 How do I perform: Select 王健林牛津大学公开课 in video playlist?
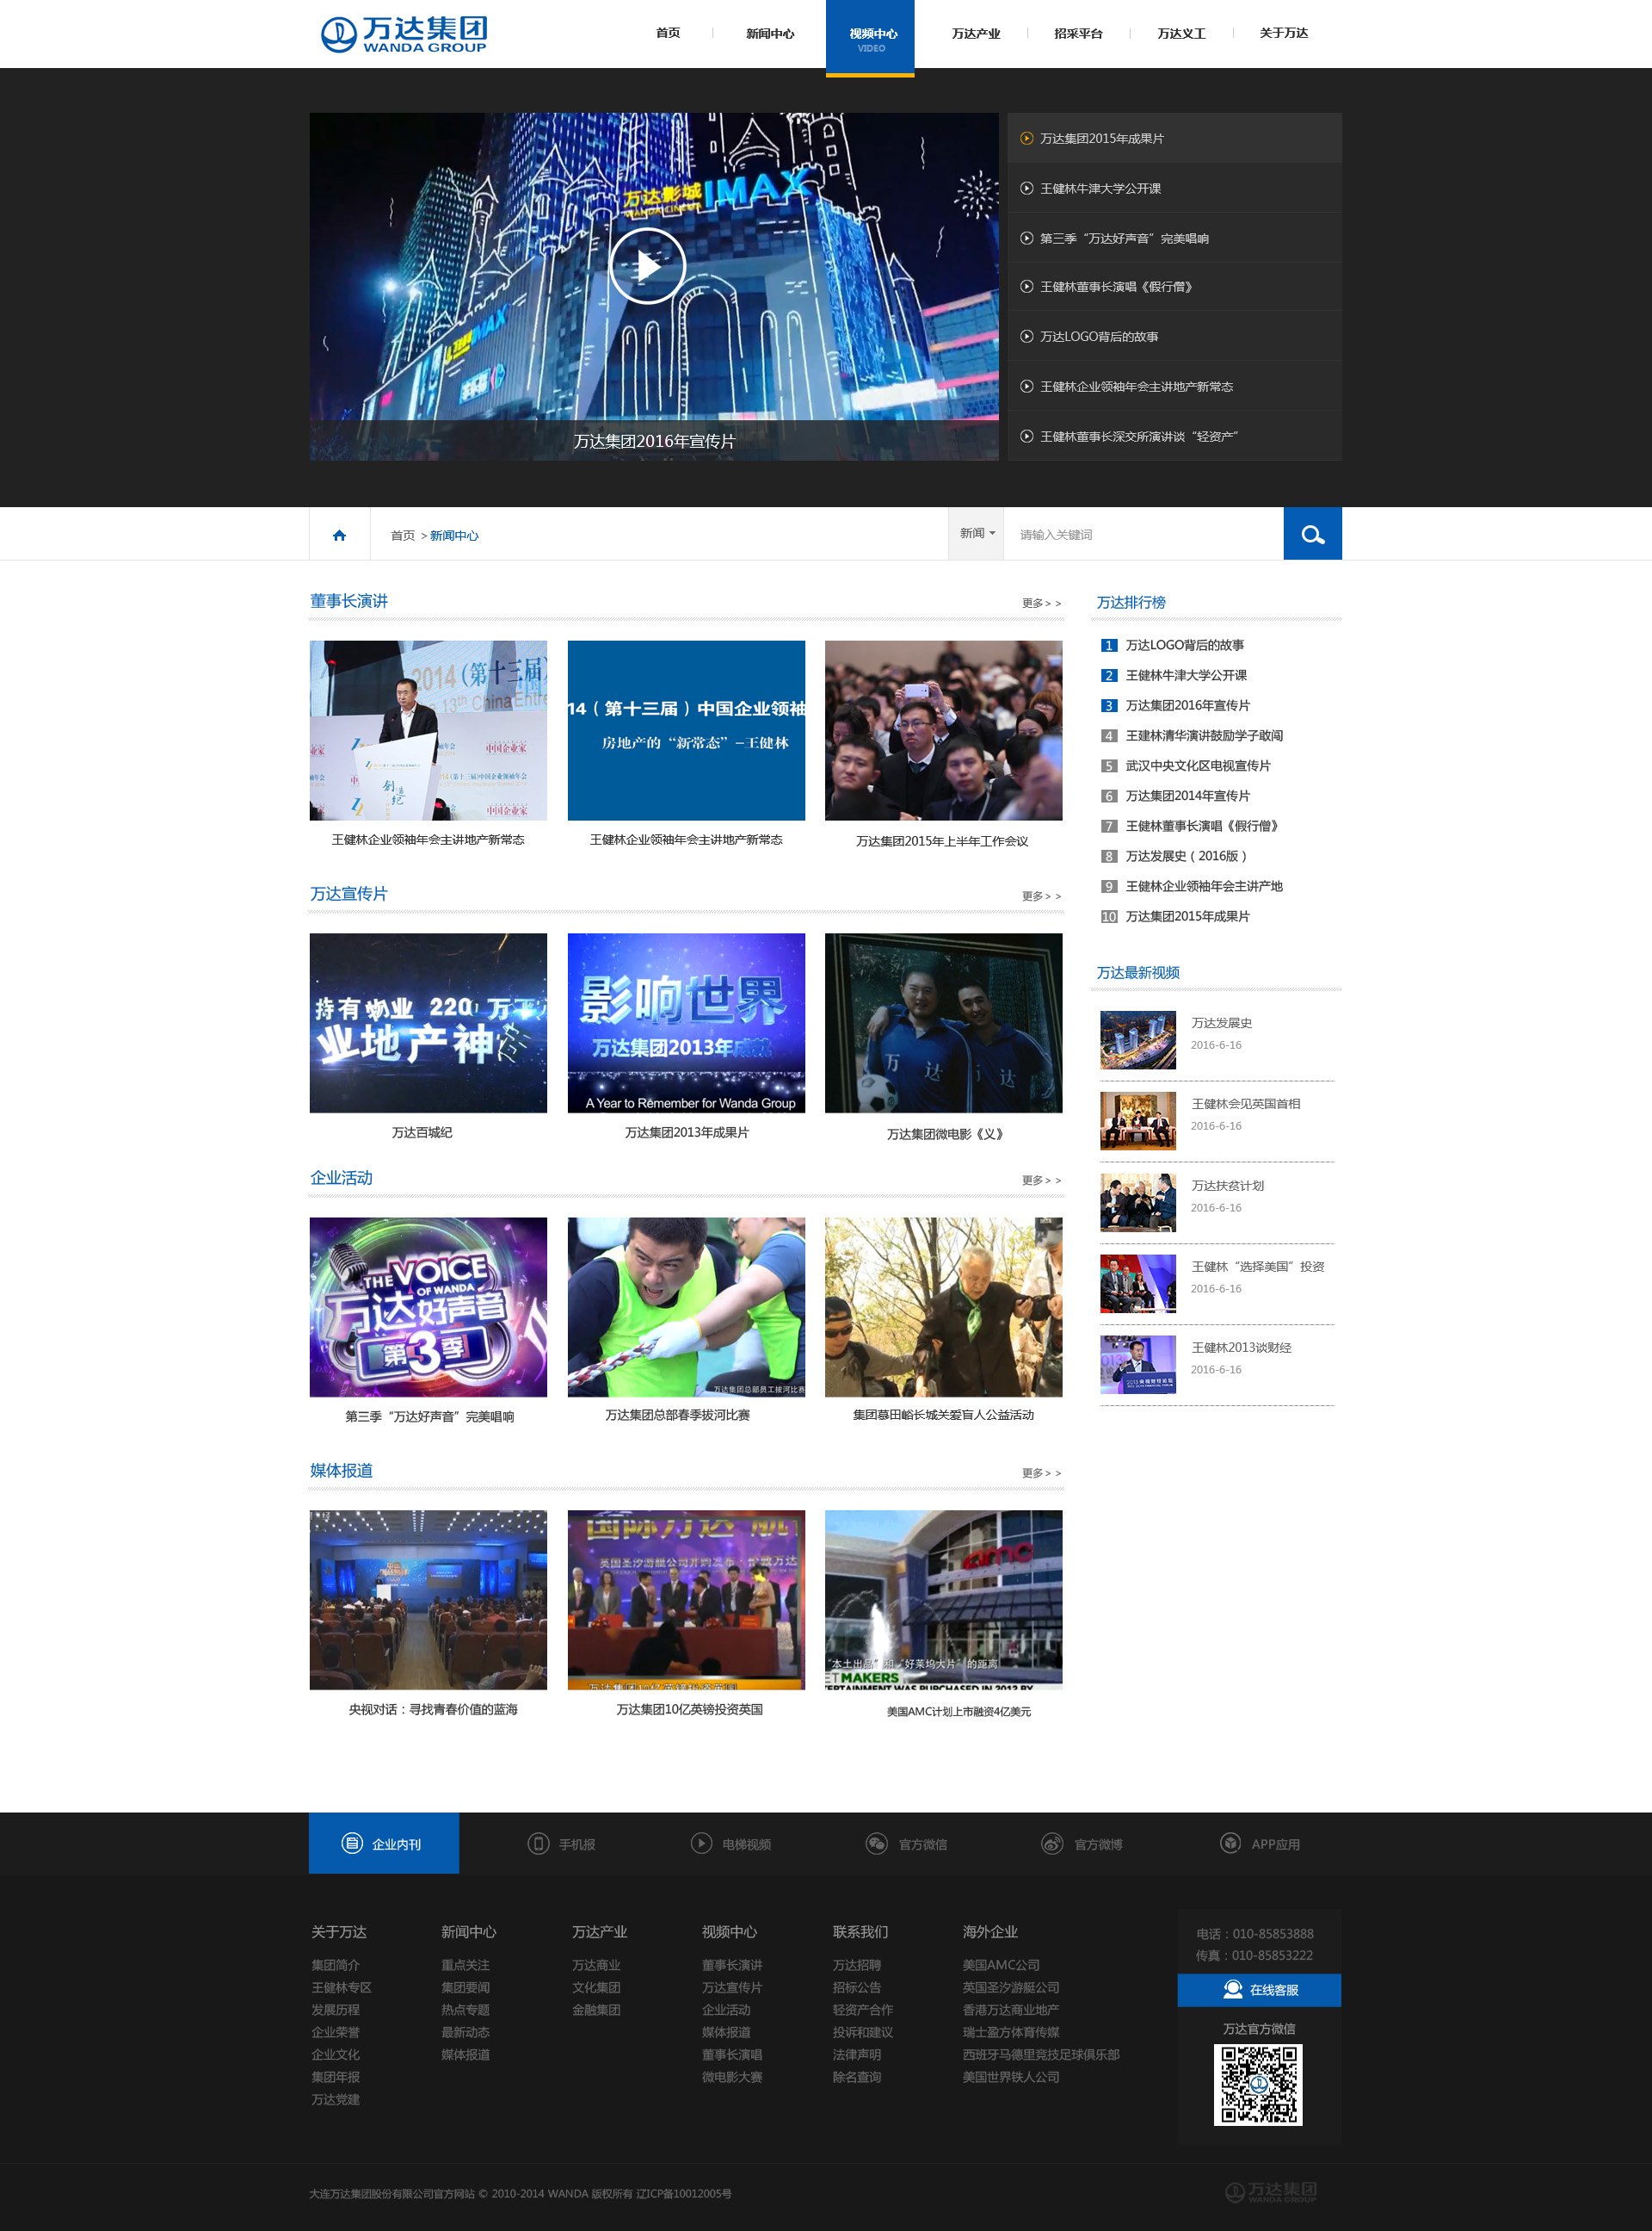click(1100, 188)
